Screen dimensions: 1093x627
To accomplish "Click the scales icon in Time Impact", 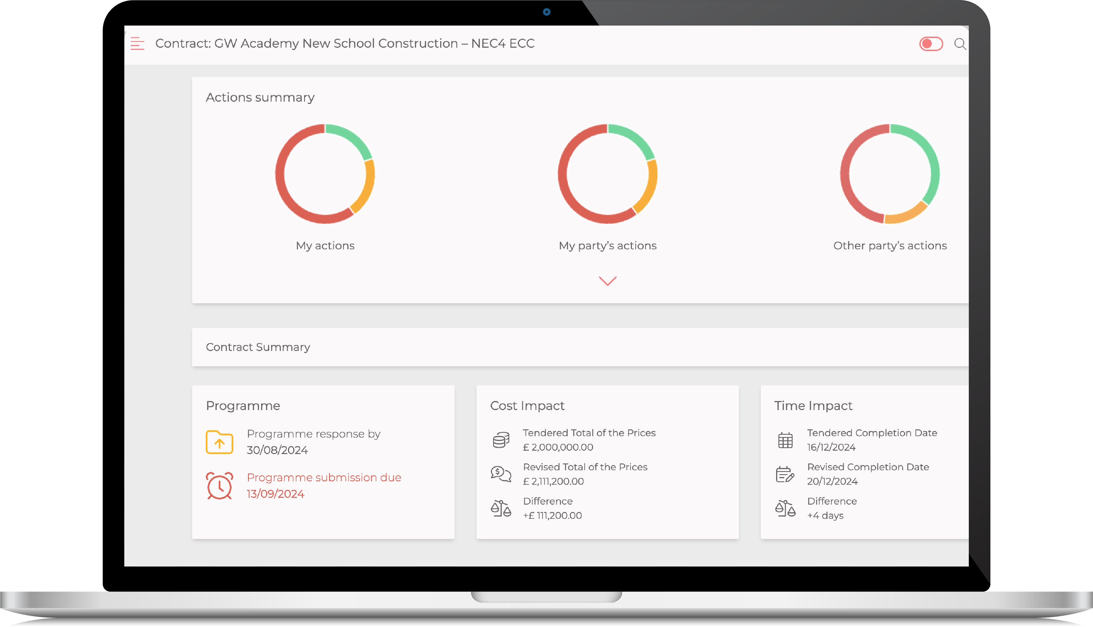I will click(x=785, y=508).
